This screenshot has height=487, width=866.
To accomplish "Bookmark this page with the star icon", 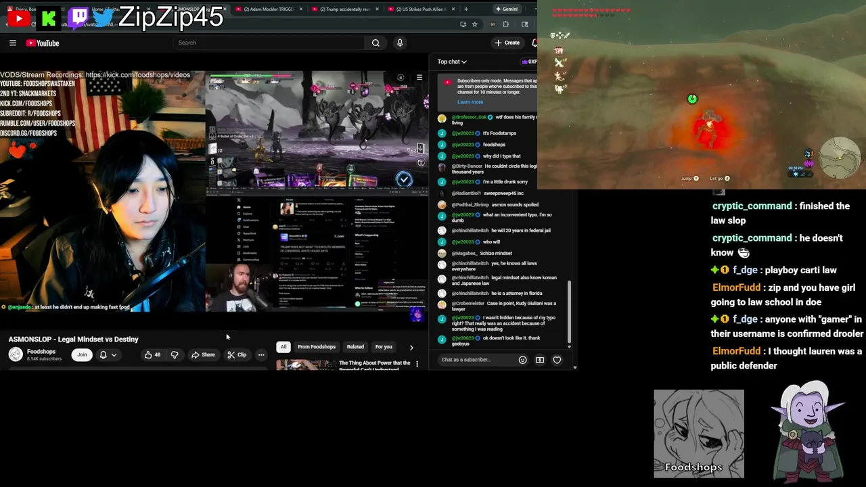I will click(474, 24).
